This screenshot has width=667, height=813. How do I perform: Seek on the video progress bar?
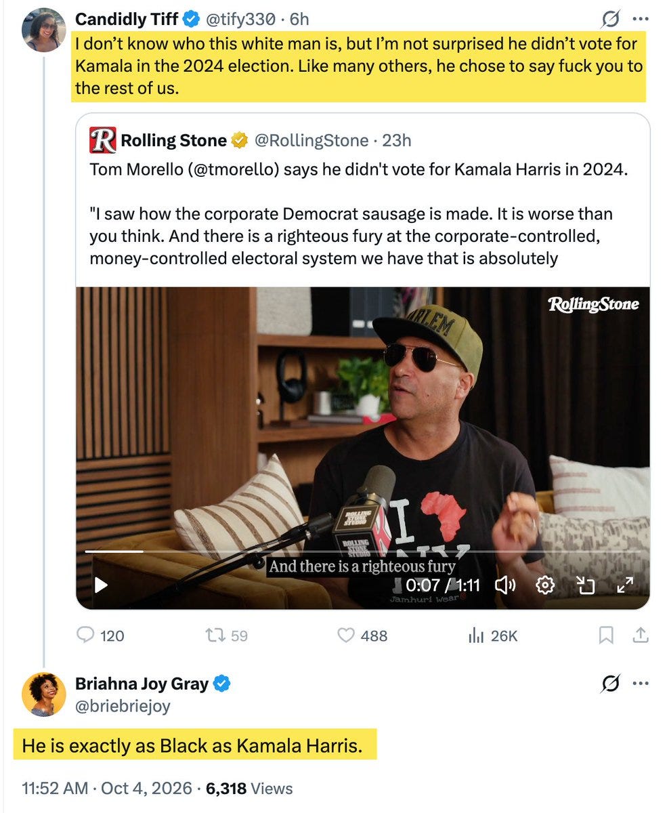pos(363,551)
